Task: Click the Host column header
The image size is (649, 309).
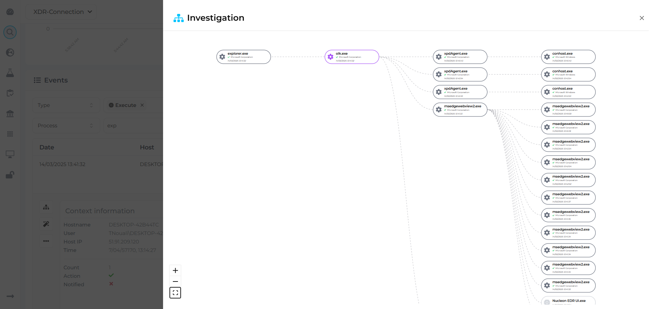Action: click(147, 147)
